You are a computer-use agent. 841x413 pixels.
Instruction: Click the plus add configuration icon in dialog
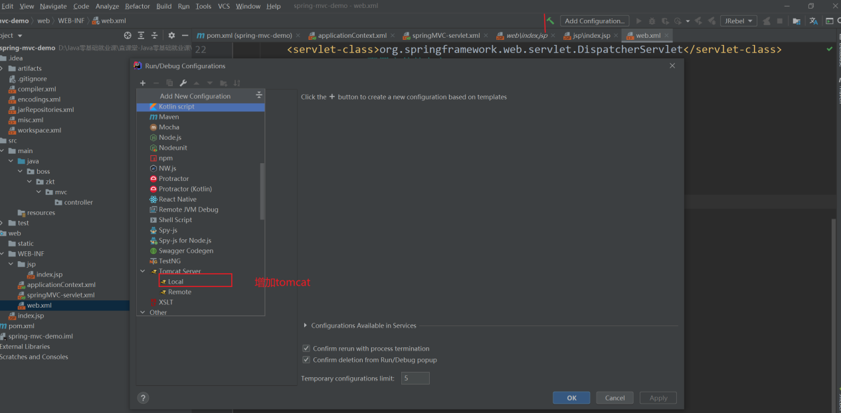143,83
